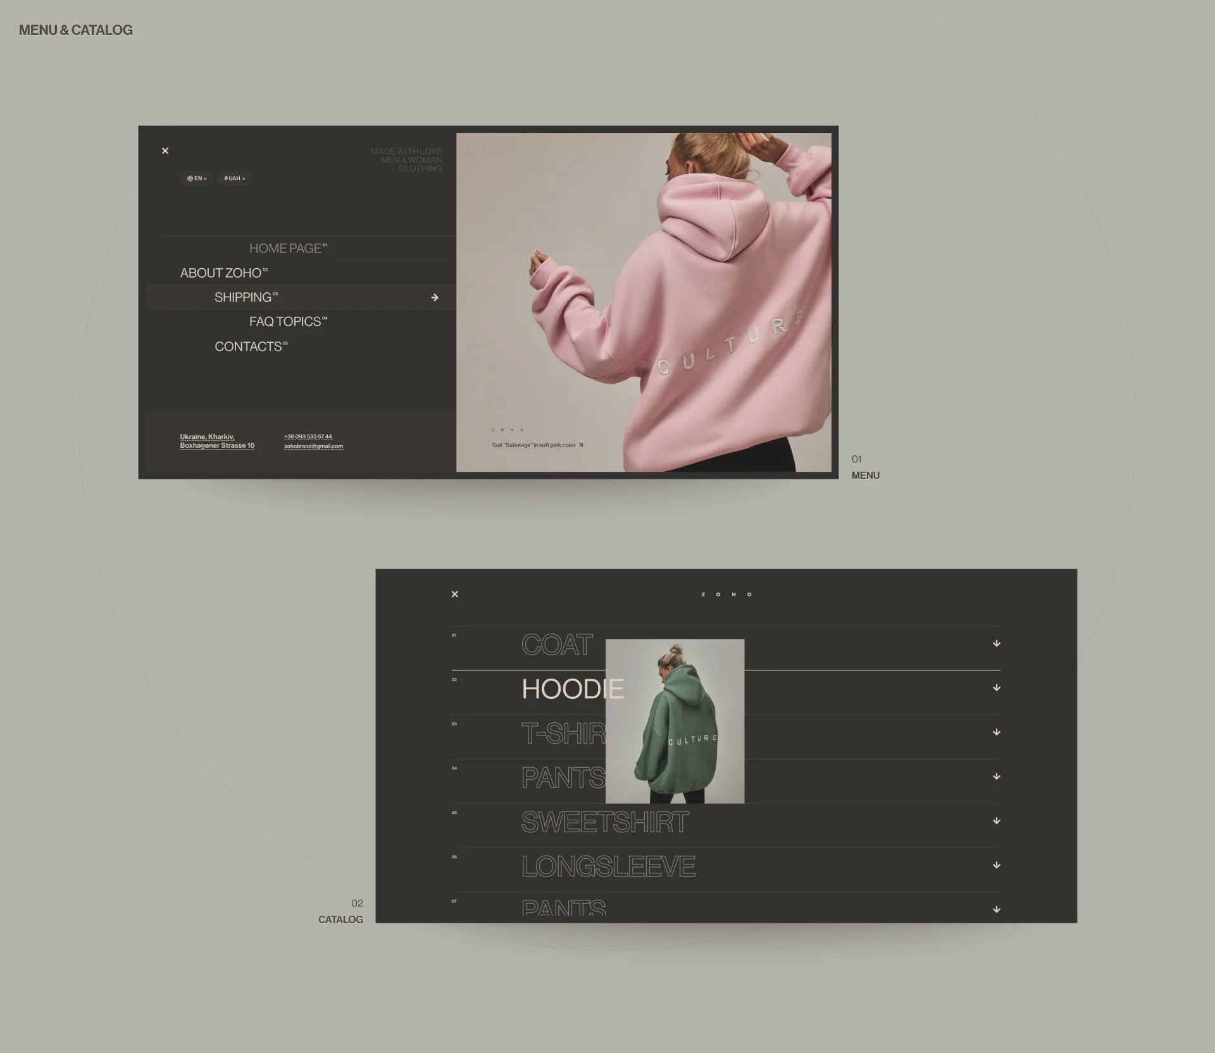Viewport: 1215px width, 1053px height.
Task: Click the down arrow next to SWEETSHIRT
Action: click(996, 820)
